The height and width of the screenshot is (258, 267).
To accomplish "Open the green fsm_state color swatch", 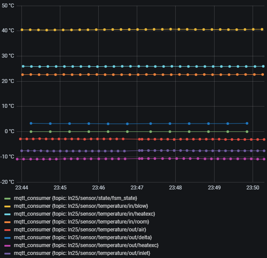I will 7,199.
